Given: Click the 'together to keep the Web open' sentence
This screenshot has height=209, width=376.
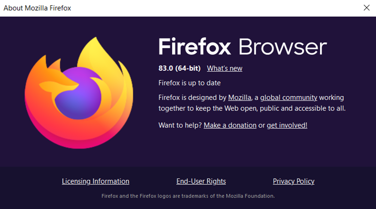Looking at the screenshot, I should coord(252,108).
